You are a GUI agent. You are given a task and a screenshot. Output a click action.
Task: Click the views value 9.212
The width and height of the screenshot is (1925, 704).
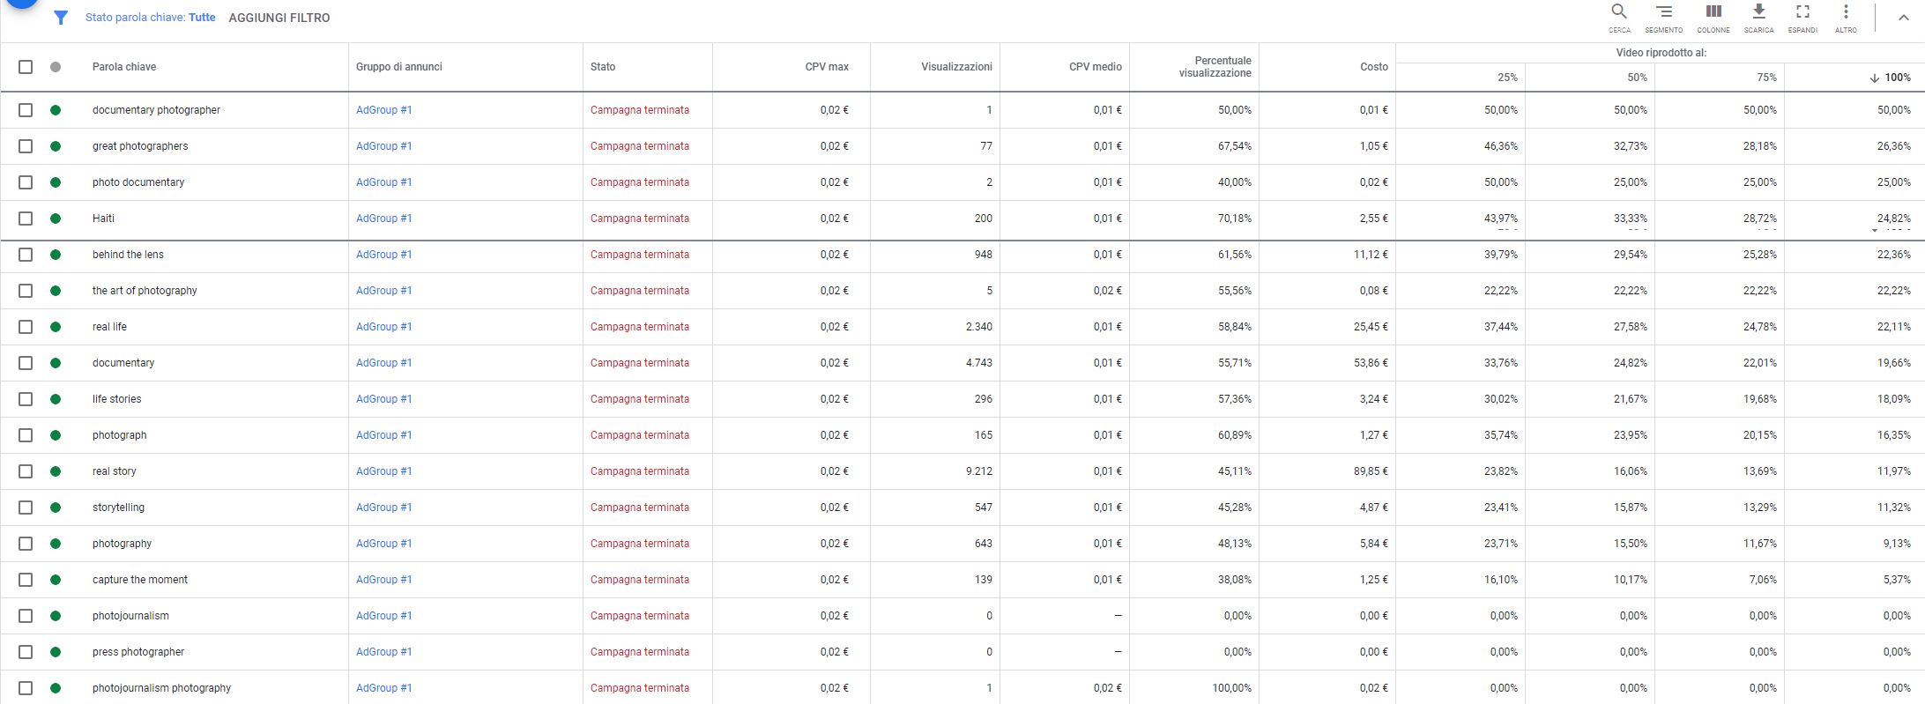pos(978,471)
